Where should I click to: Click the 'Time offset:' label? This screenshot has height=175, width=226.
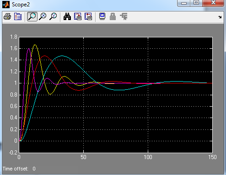[x=16, y=169]
